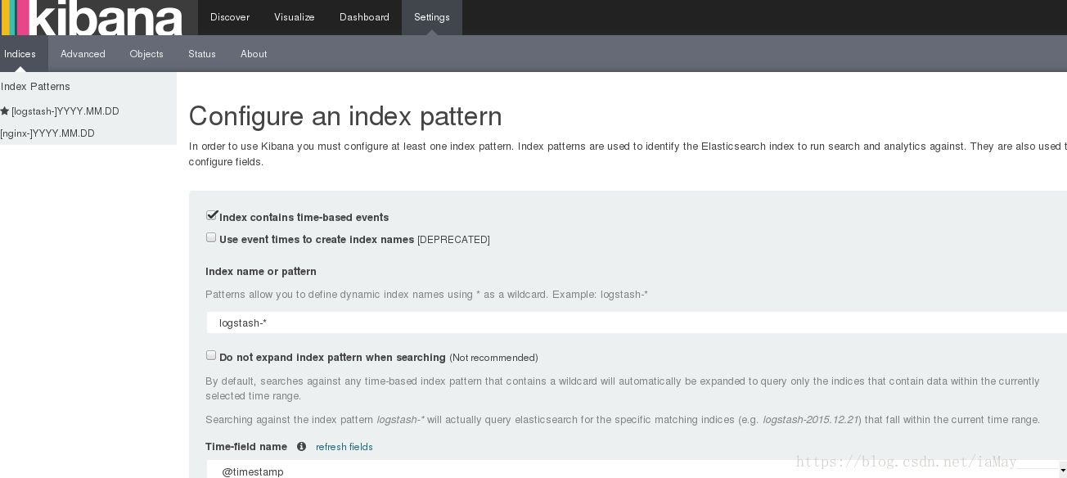Toggle Do not expand index pattern checkbox
Viewport: 1067px width, 478px height.
coord(211,355)
